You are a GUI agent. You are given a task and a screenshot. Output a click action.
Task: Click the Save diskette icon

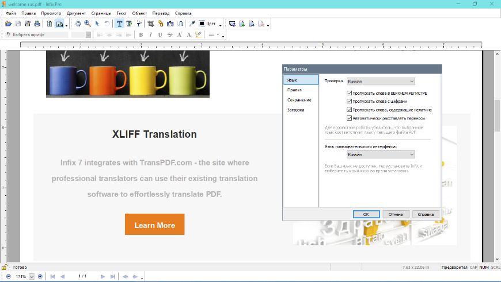tap(18, 24)
